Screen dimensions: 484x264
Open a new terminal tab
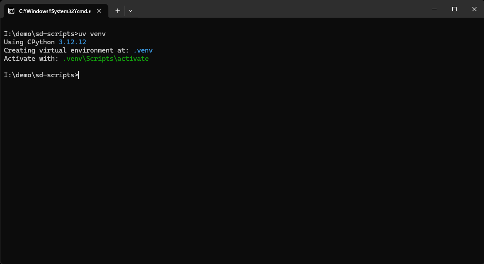pyautogui.click(x=117, y=11)
